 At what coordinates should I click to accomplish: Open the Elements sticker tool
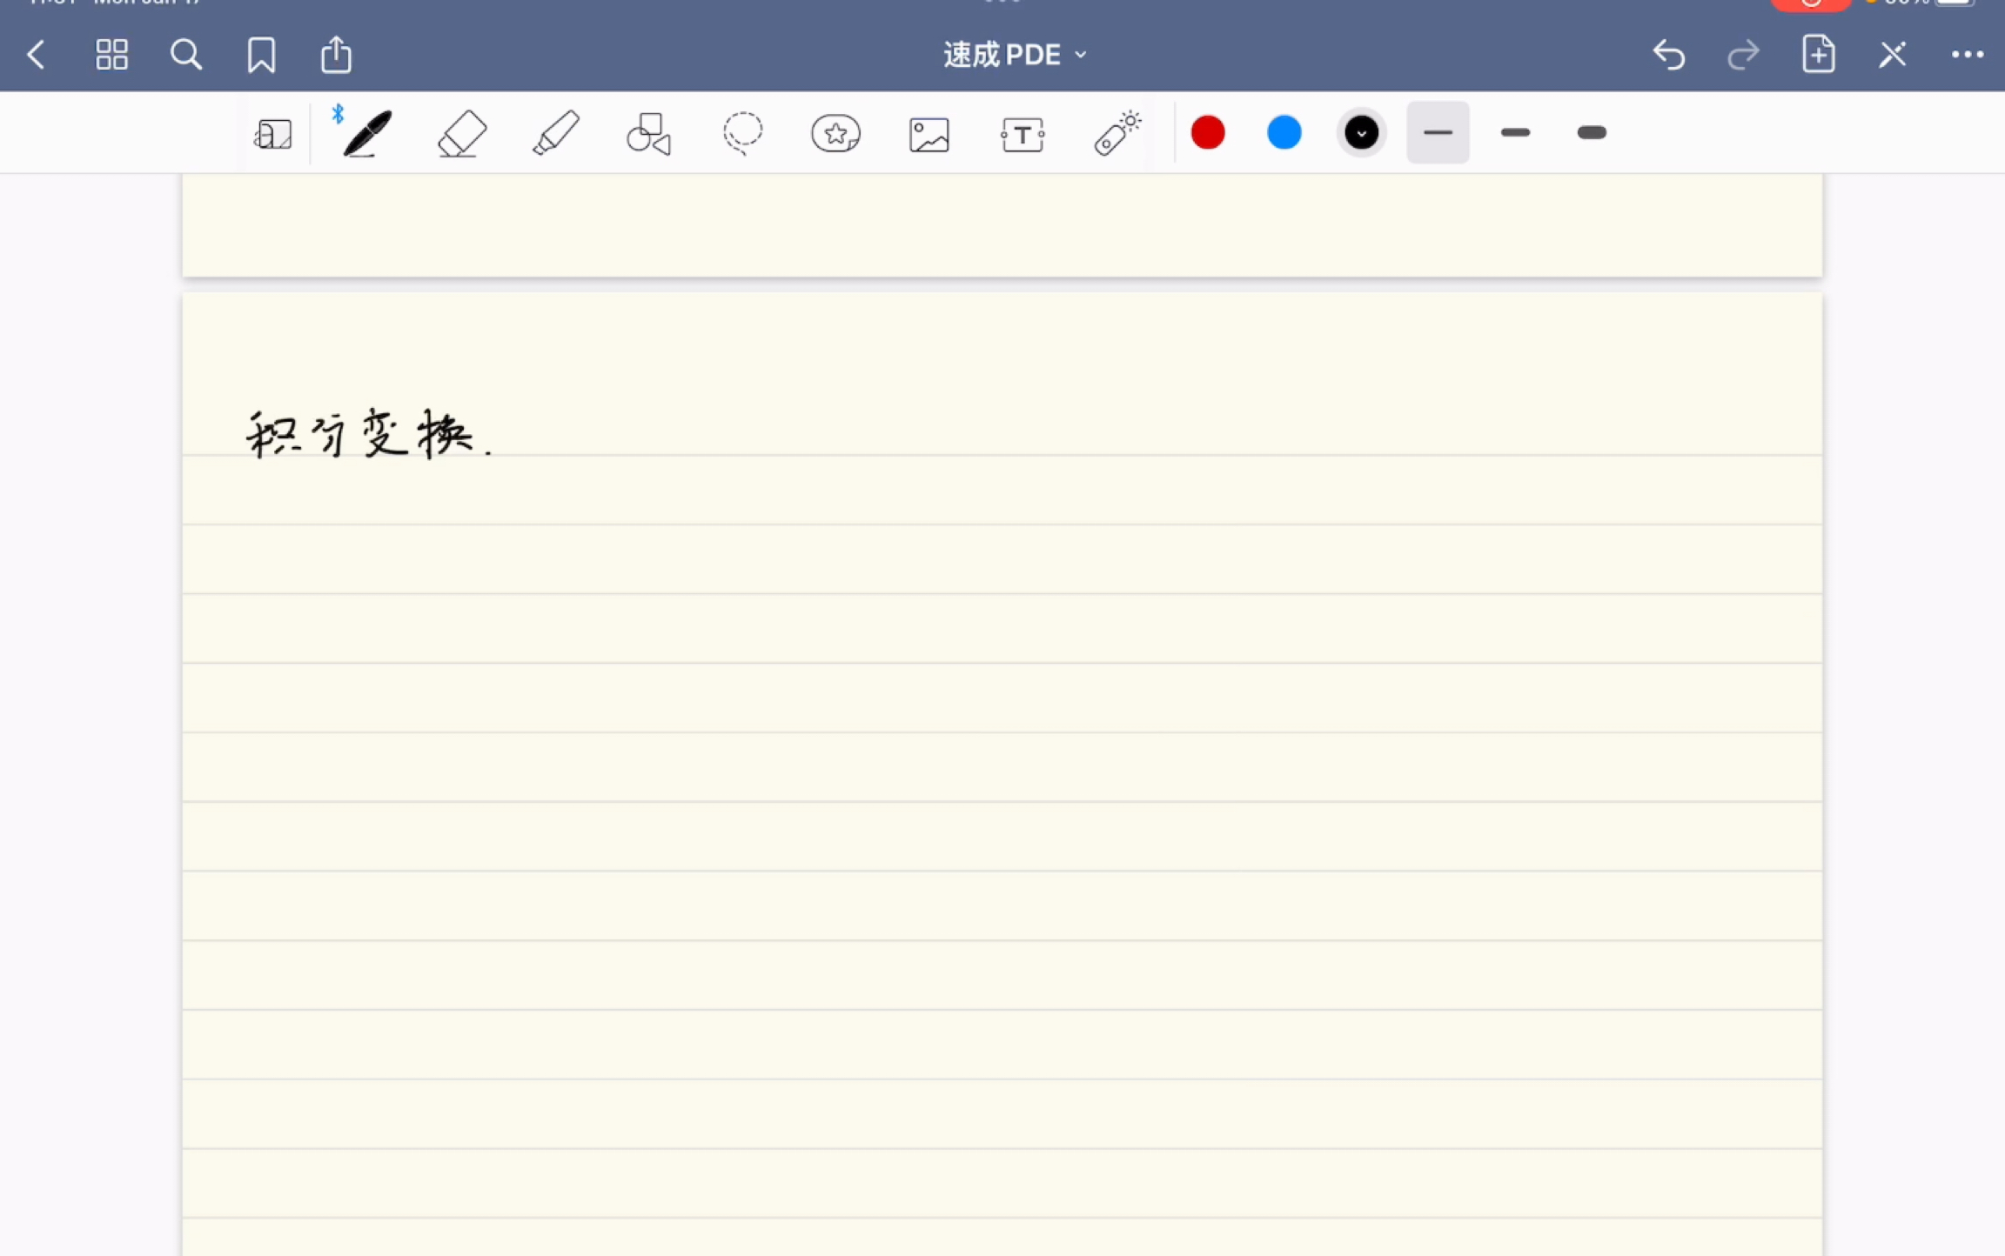click(835, 134)
